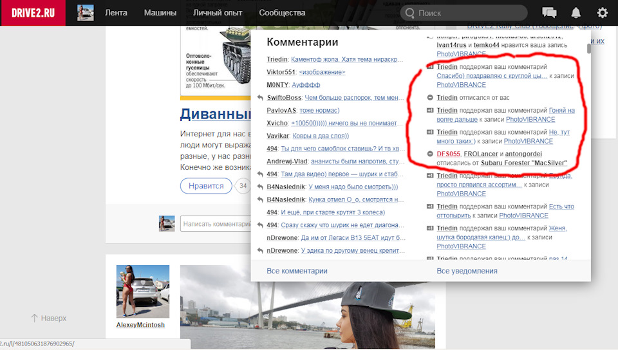Click the Наверх back-to-top link
Viewport: 618px width, 350px height.
(53, 318)
